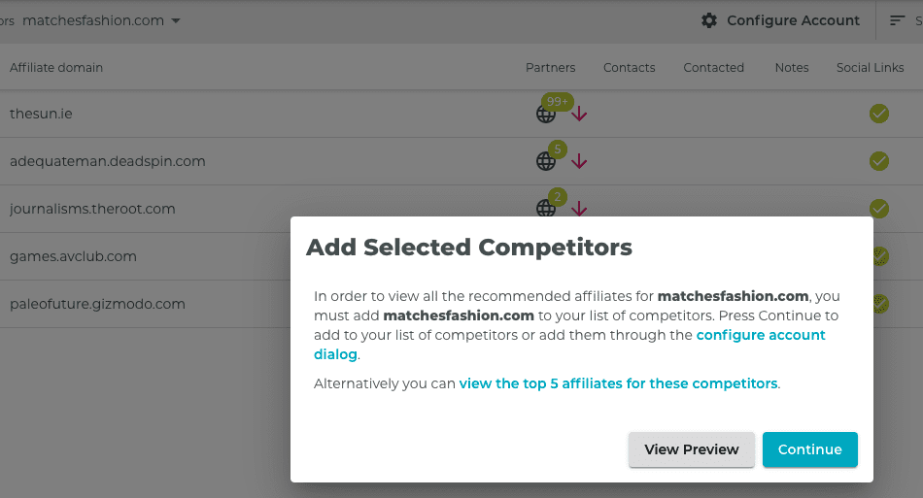
Task: Open the sort lines icon at top right
Action: pyautogui.click(x=897, y=20)
